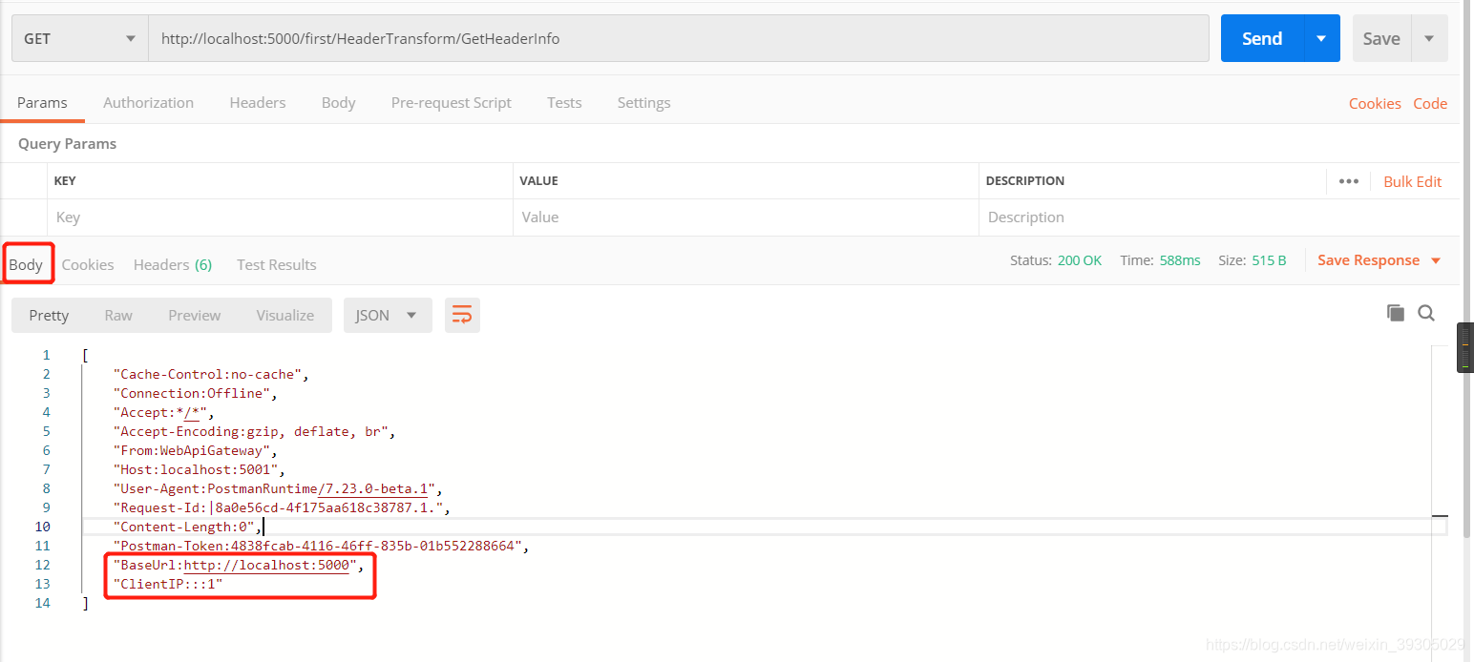Click the Value input cell
Image resolution: width=1474 pixels, height=662 pixels.
tap(746, 217)
